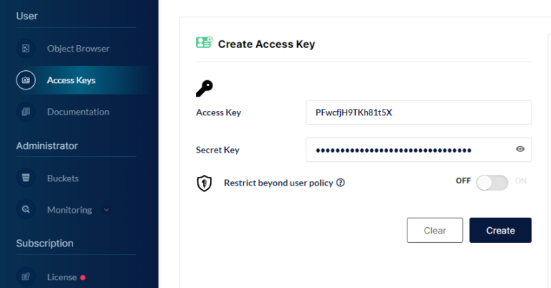Click the shield icon for policy restriction
551x288 pixels.
pyautogui.click(x=204, y=183)
